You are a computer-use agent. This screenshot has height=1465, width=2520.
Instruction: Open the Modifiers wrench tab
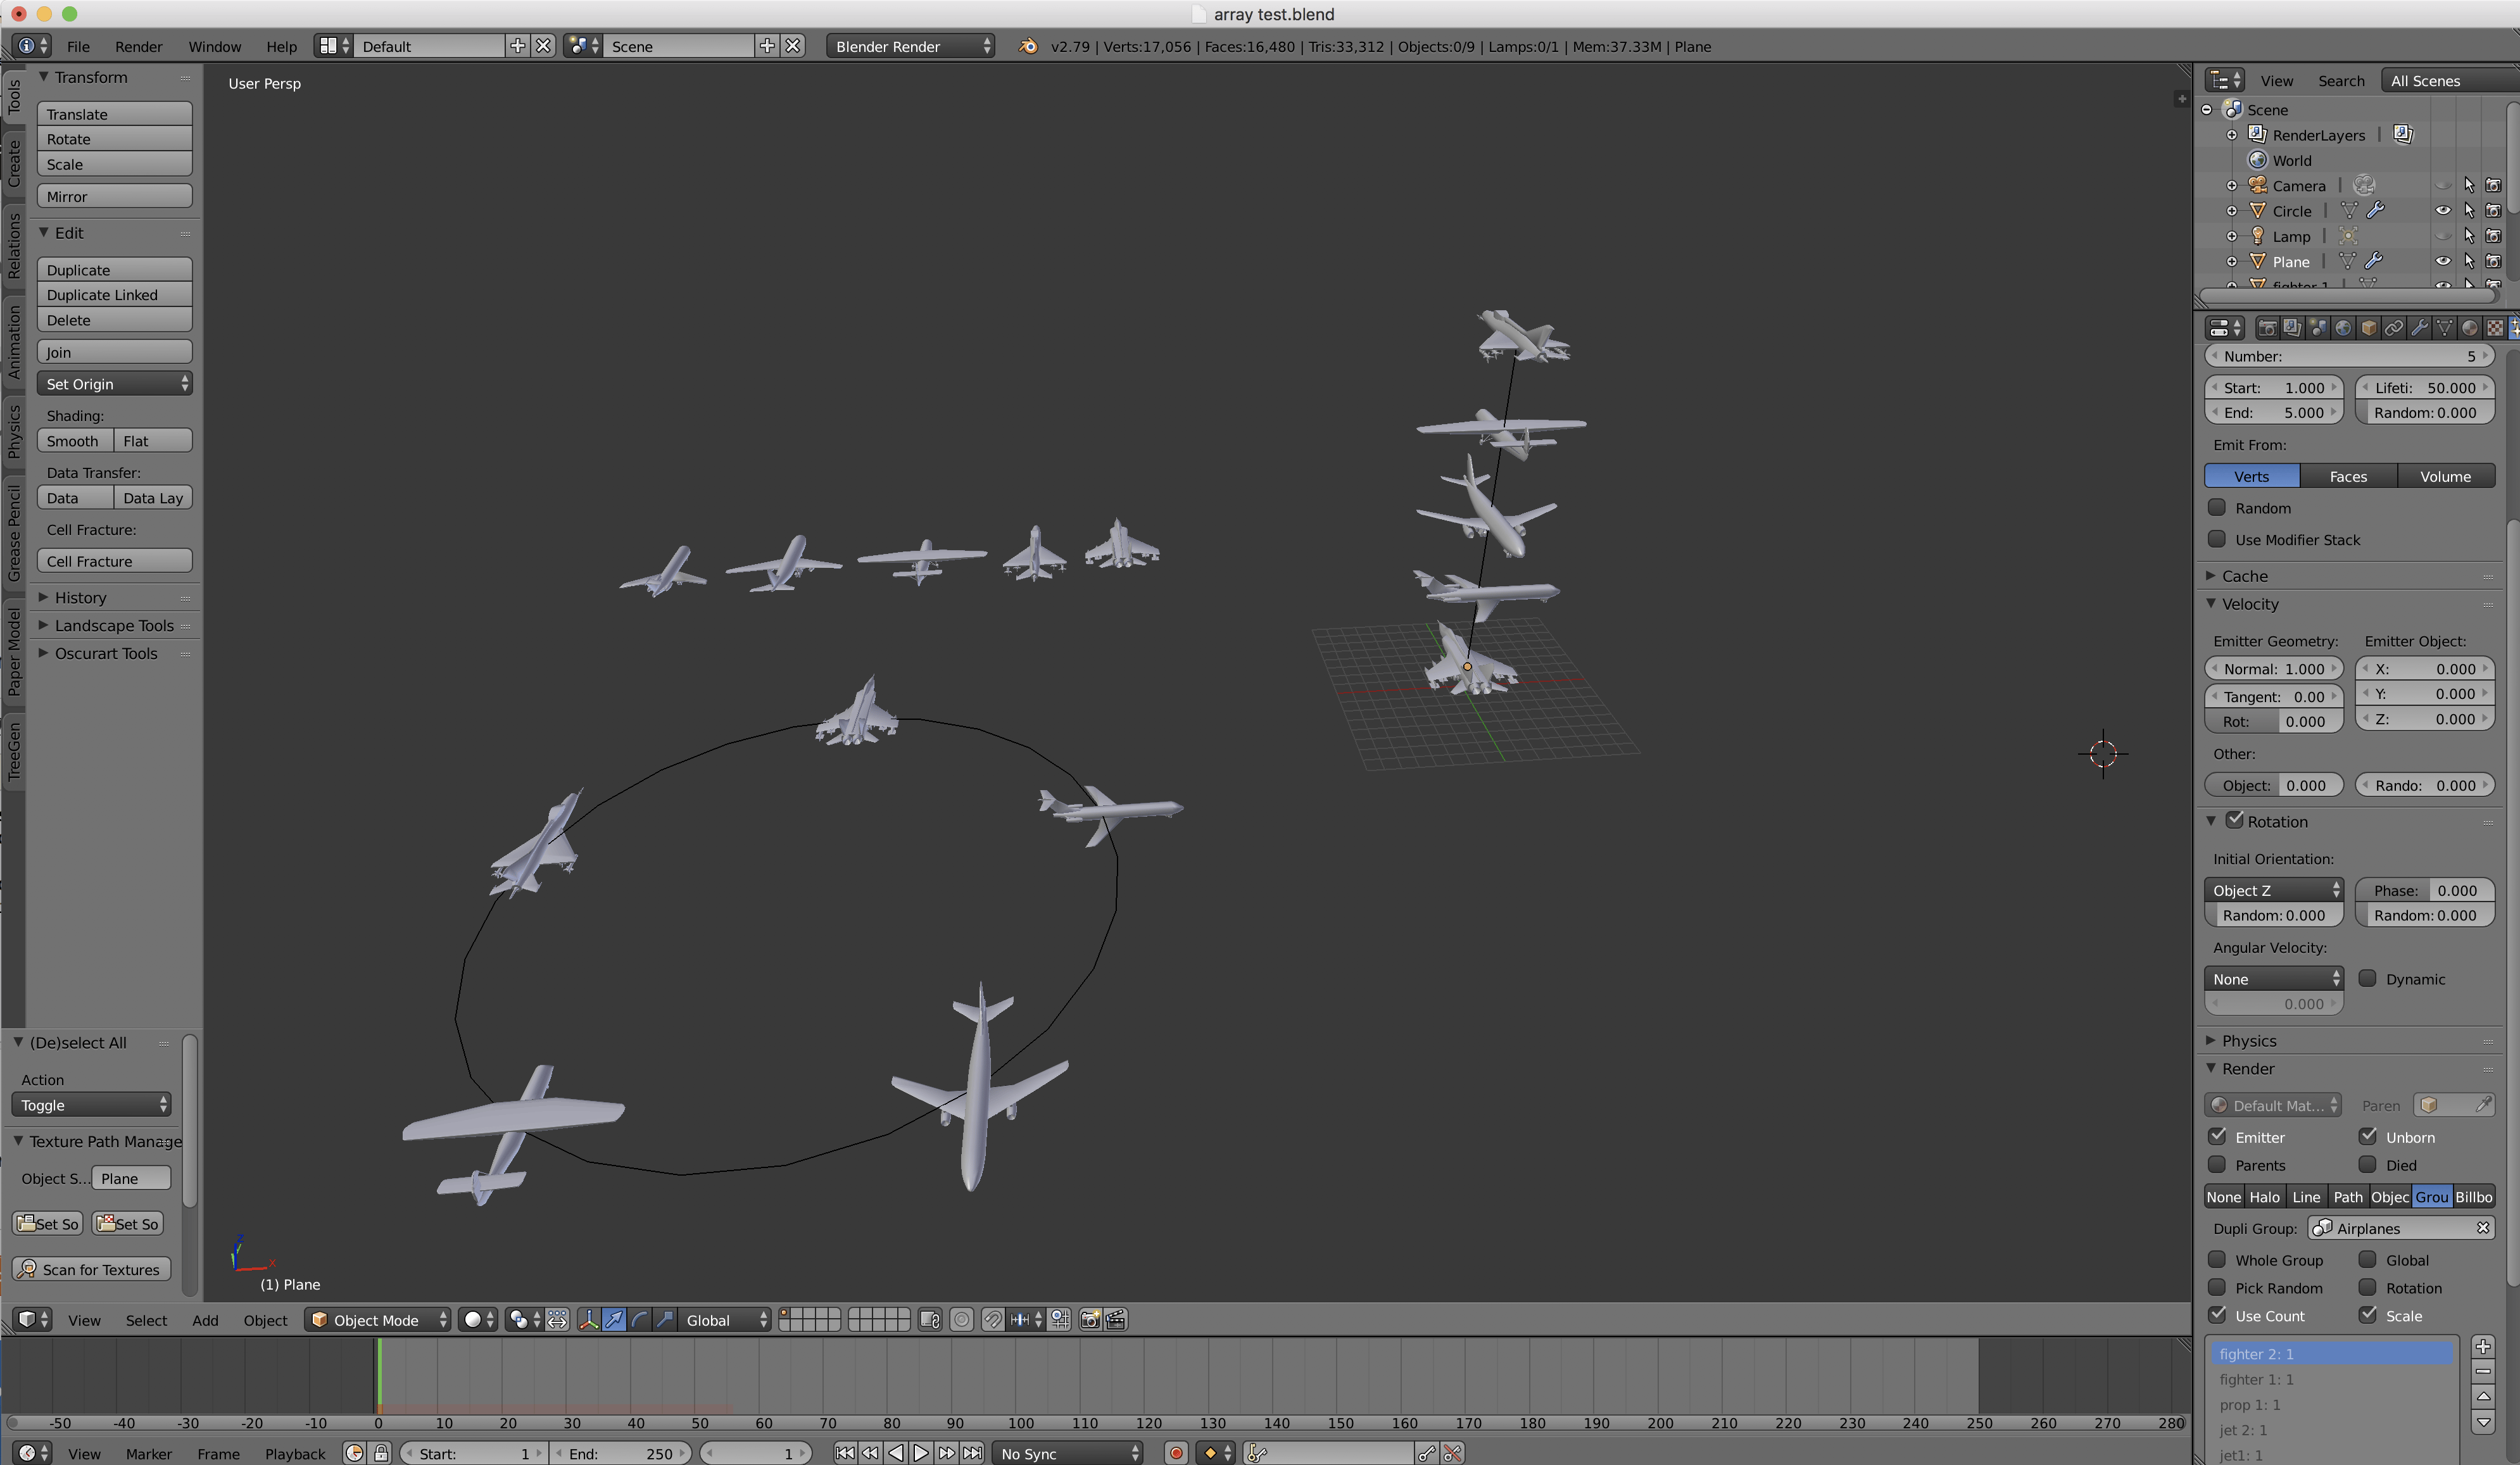(2420, 328)
